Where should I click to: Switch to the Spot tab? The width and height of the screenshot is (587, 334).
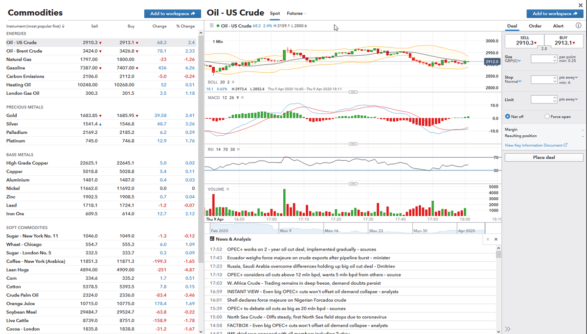coord(275,13)
